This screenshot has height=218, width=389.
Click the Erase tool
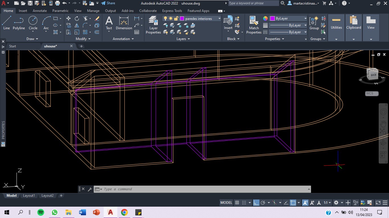coord(97,18)
